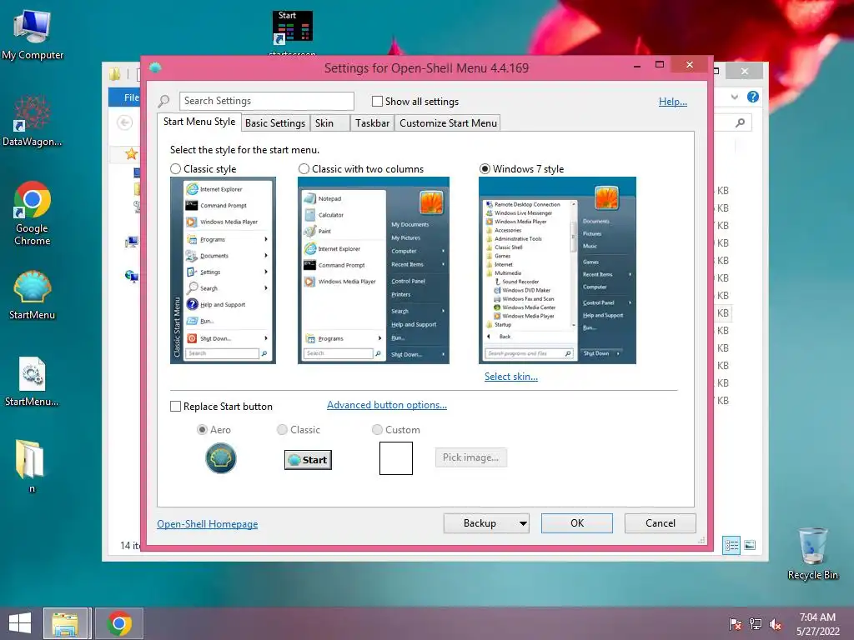Open the StartMenu shell desktop icon
Image resolution: width=854 pixels, height=640 pixels.
coord(33,296)
